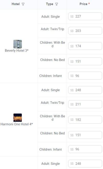This screenshot has height=169, width=103.
Task: Click the Beverly Hotel thumbnail image
Action: [x=18, y=44]
